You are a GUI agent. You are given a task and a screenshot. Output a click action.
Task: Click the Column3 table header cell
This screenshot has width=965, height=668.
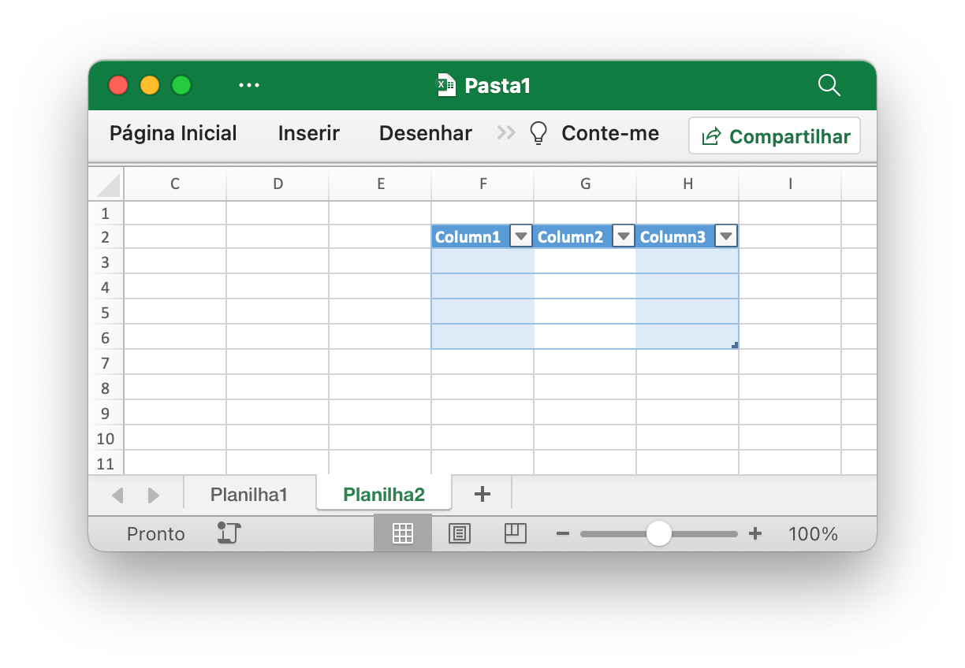point(687,236)
